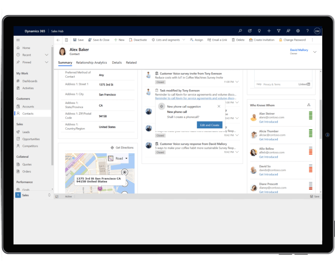Open the Details tab
This screenshot has height=270, width=335.
coord(117,62)
